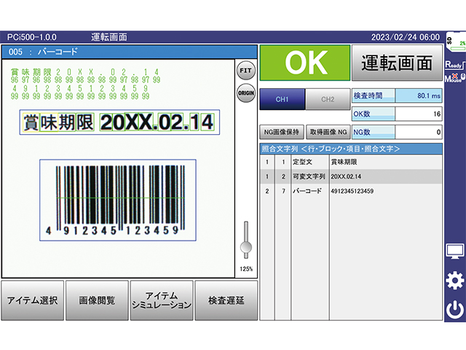Click the date time 2023/02/24 06:00
This screenshot has width=466, height=350.
coord(406,37)
